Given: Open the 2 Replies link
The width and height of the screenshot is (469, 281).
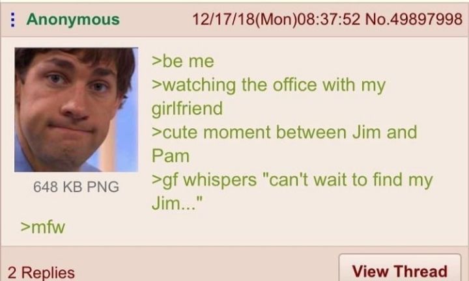Looking at the screenshot, I should (41, 273).
